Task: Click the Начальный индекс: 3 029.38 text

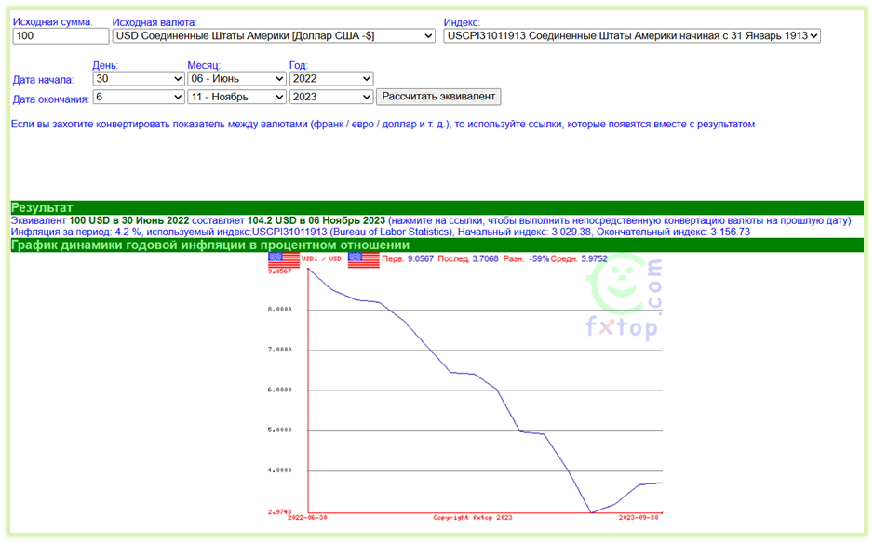Action: (x=524, y=232)
